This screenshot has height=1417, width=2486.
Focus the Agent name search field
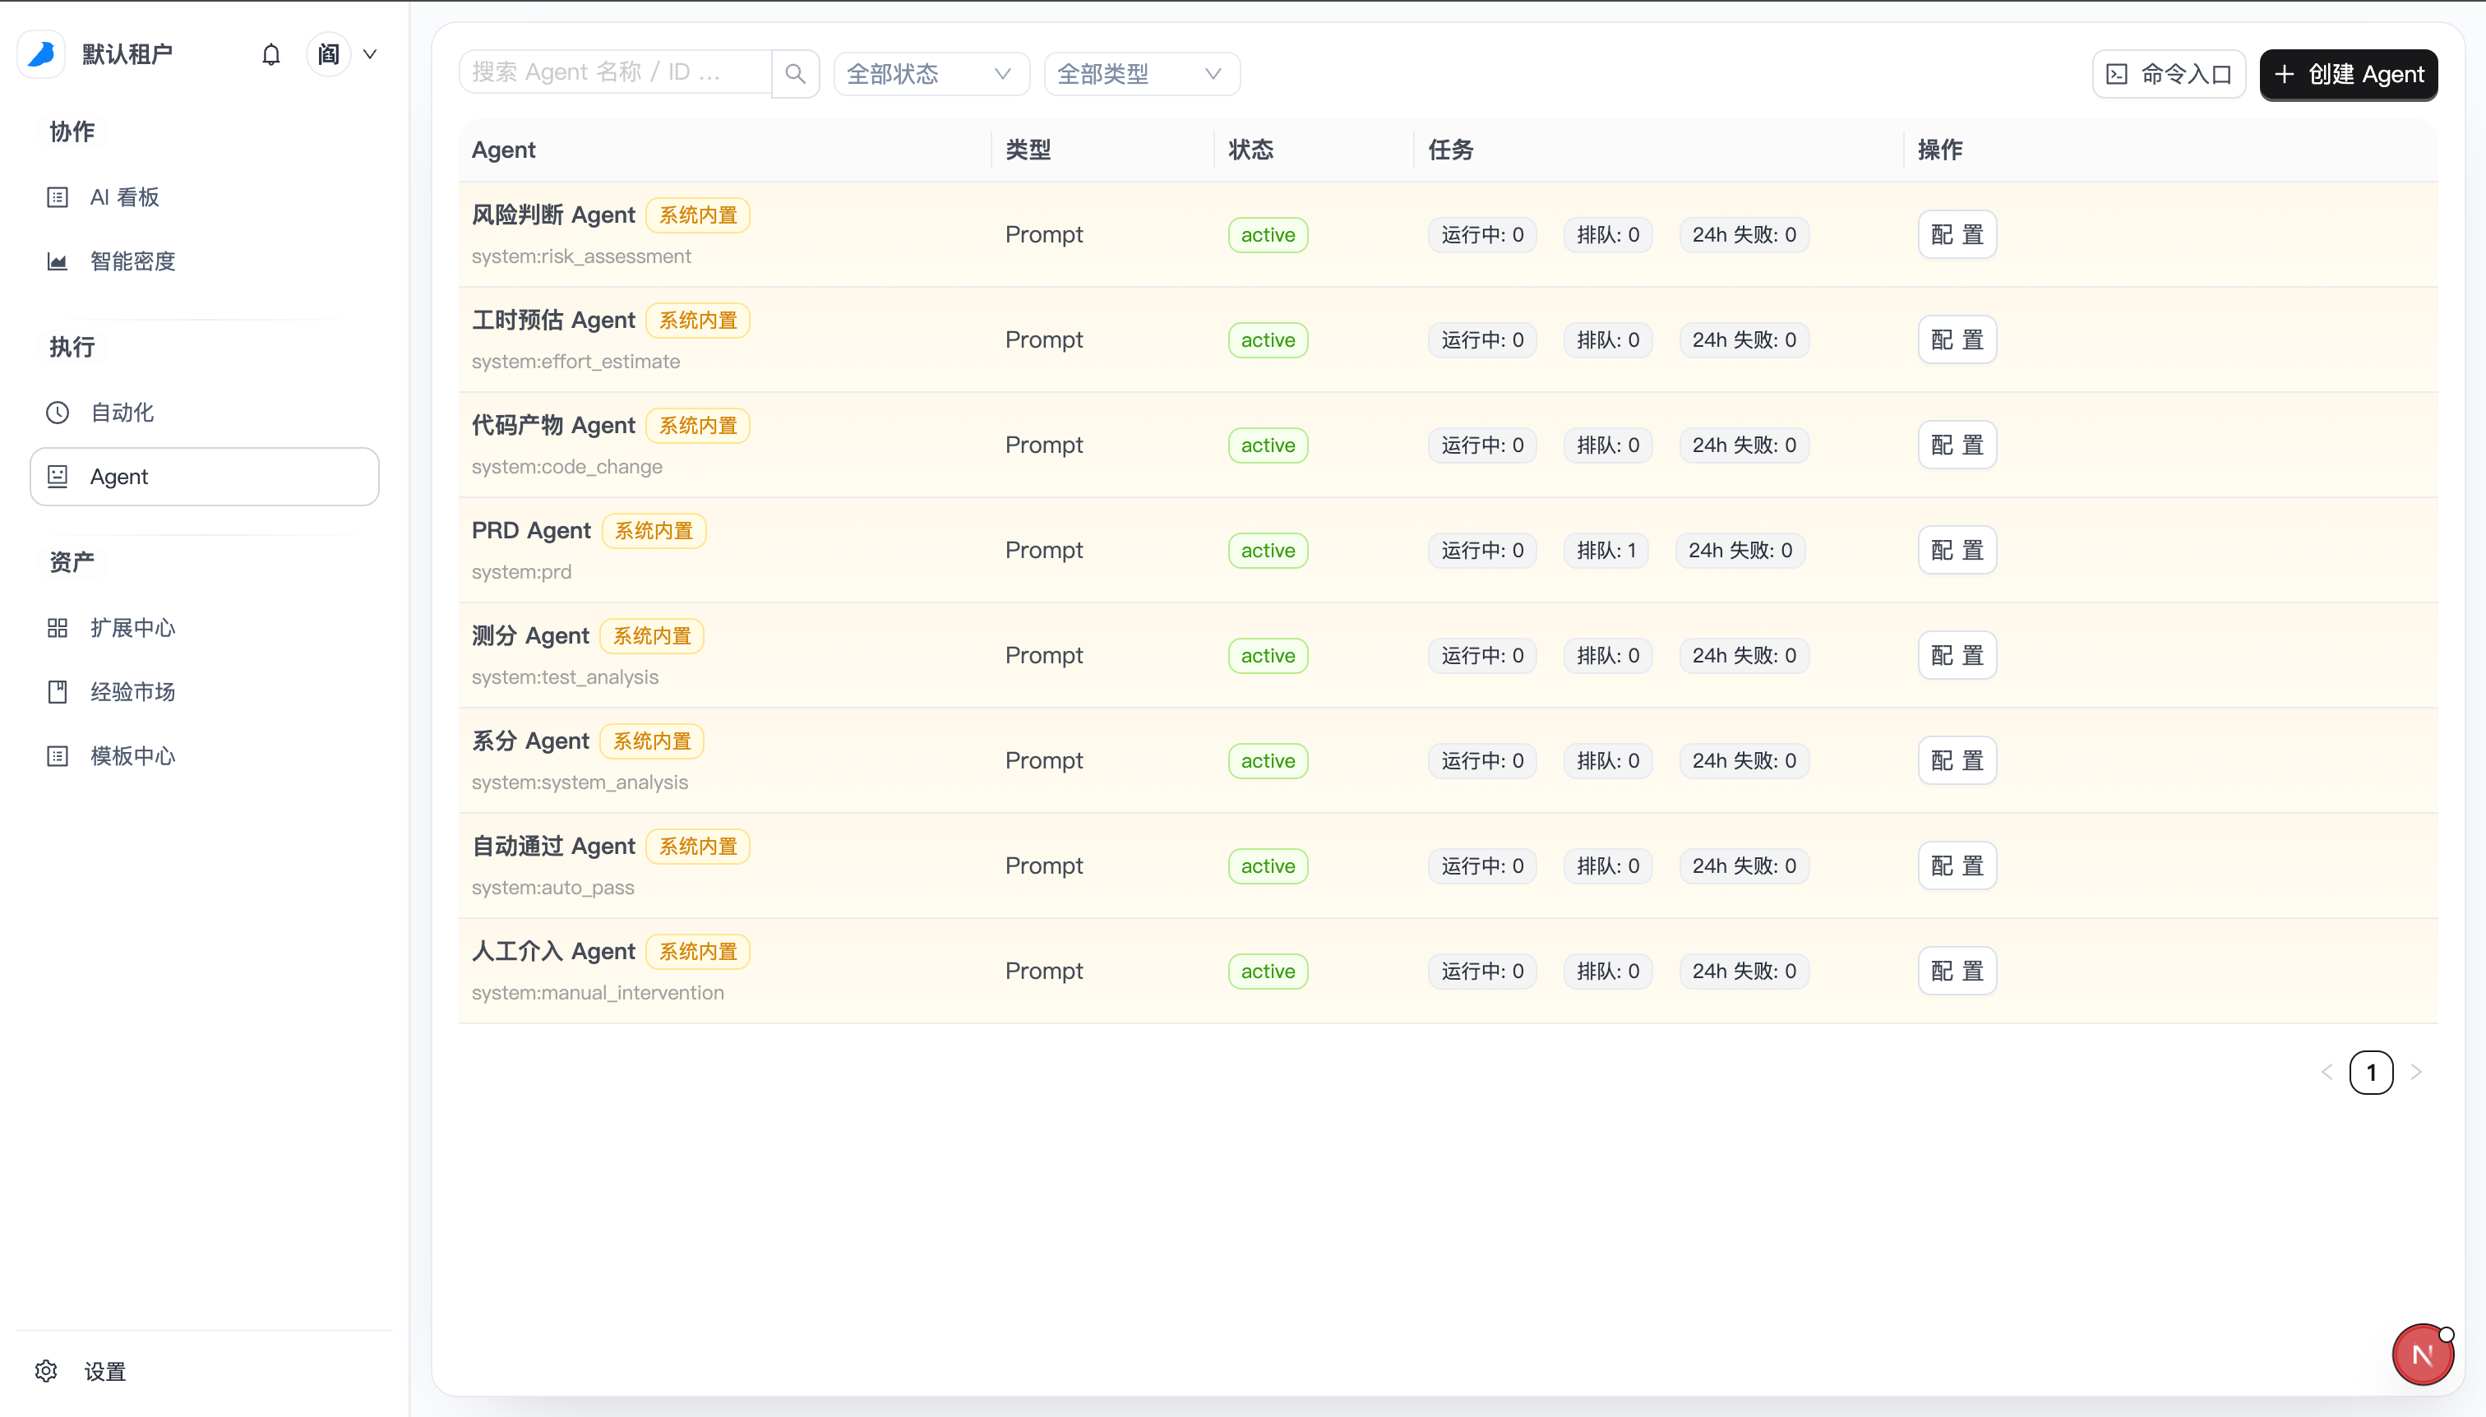pyautogui.click(x=615, y=73)
